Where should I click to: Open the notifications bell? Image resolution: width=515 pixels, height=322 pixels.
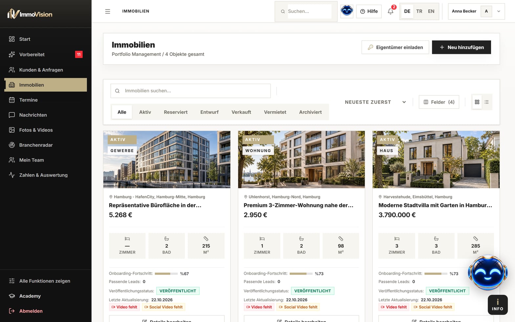click(391, 11)
